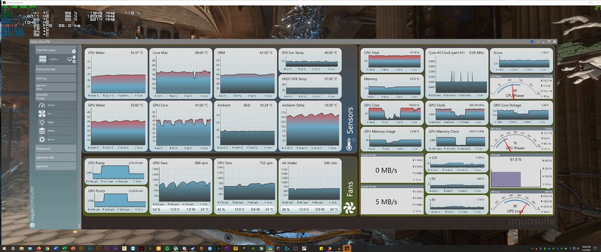Select the Ambient Delta chart
Image resolution: width=601 pixels, height=252 pixels.
pos(310,126)
